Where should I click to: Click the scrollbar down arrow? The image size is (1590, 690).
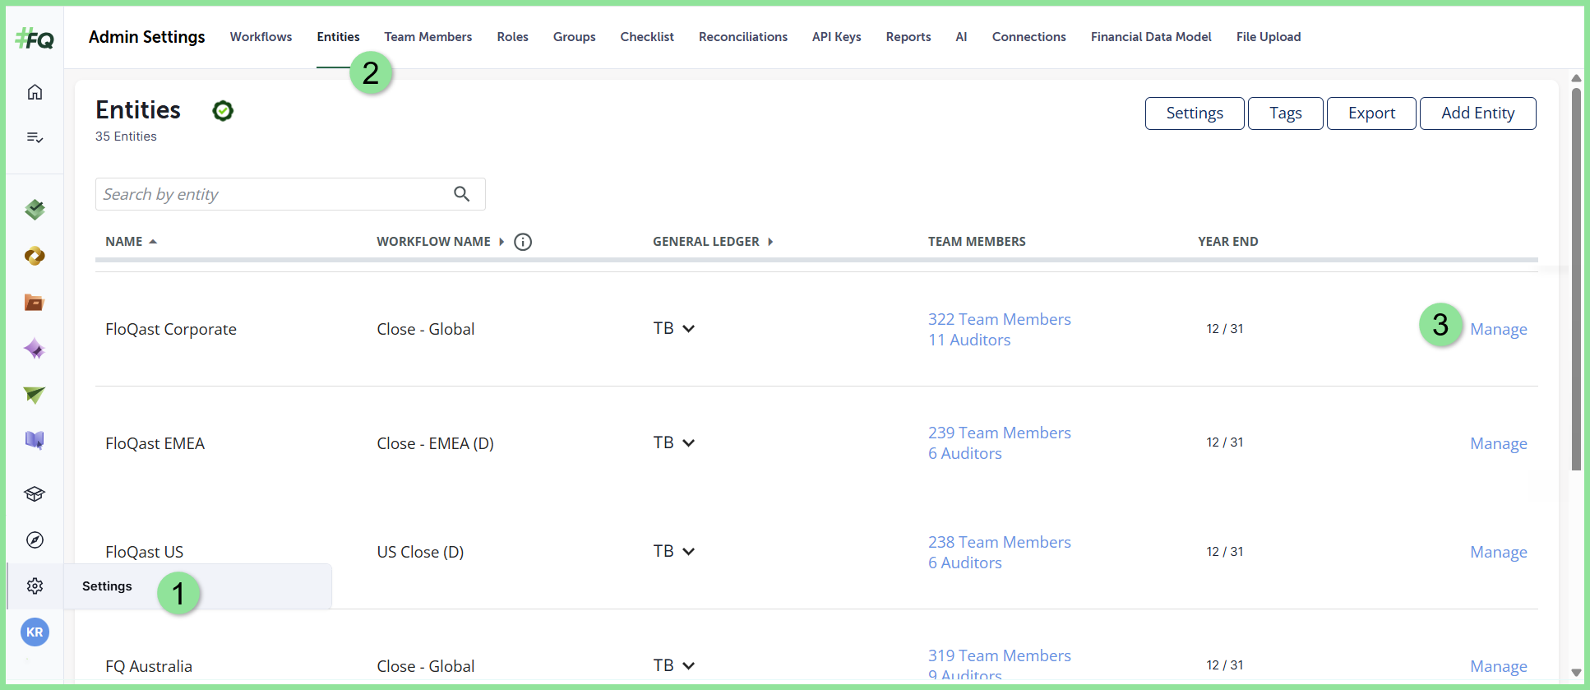tap(1576, 672)
